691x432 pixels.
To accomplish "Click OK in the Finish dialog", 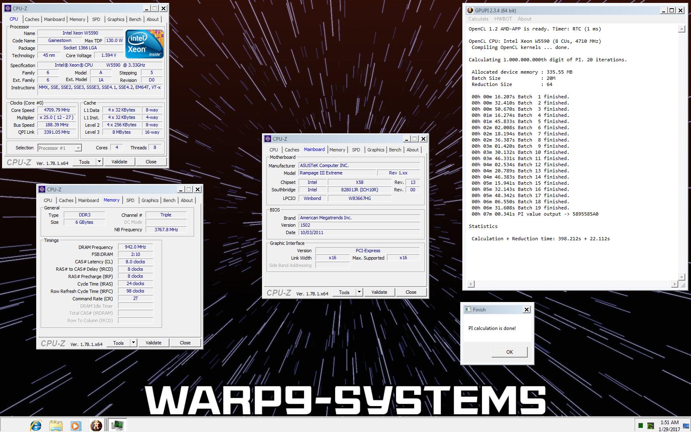I will coord(510,352).
